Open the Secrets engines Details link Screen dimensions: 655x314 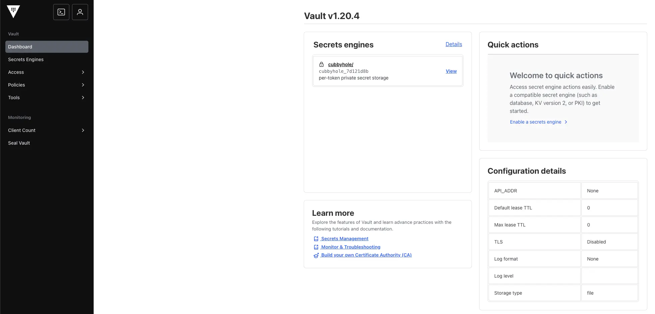click(453, 44)
